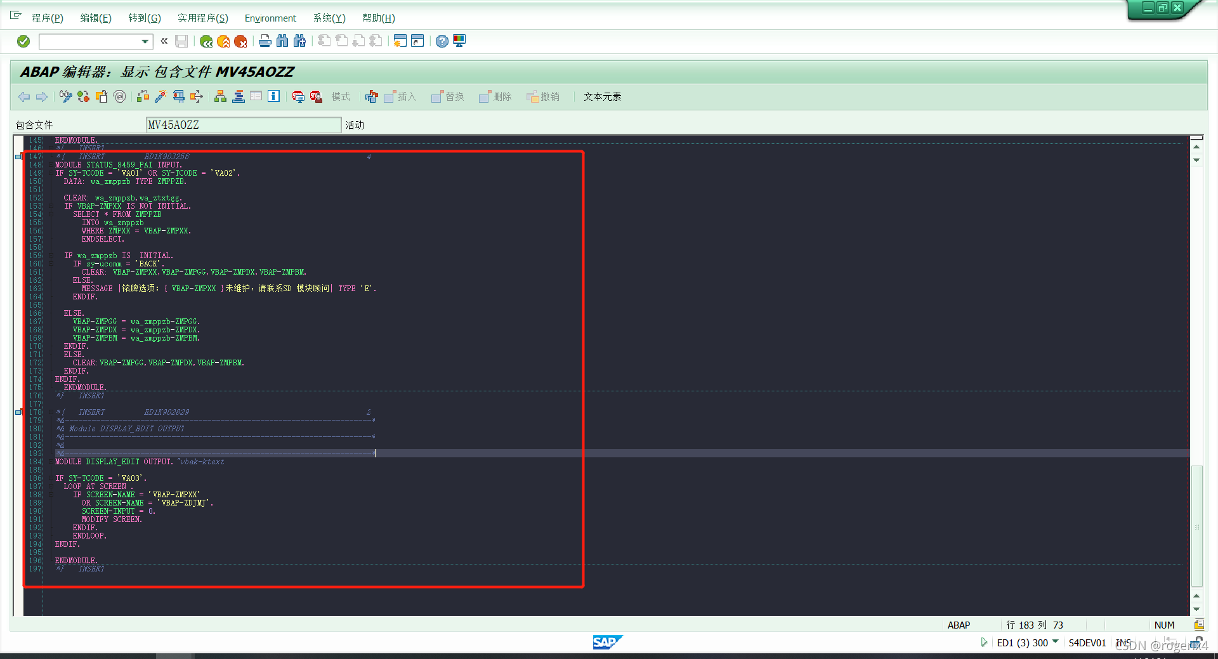Click the 插入 button
Screen dimensions: 1218x659
(x=400, y=96)
